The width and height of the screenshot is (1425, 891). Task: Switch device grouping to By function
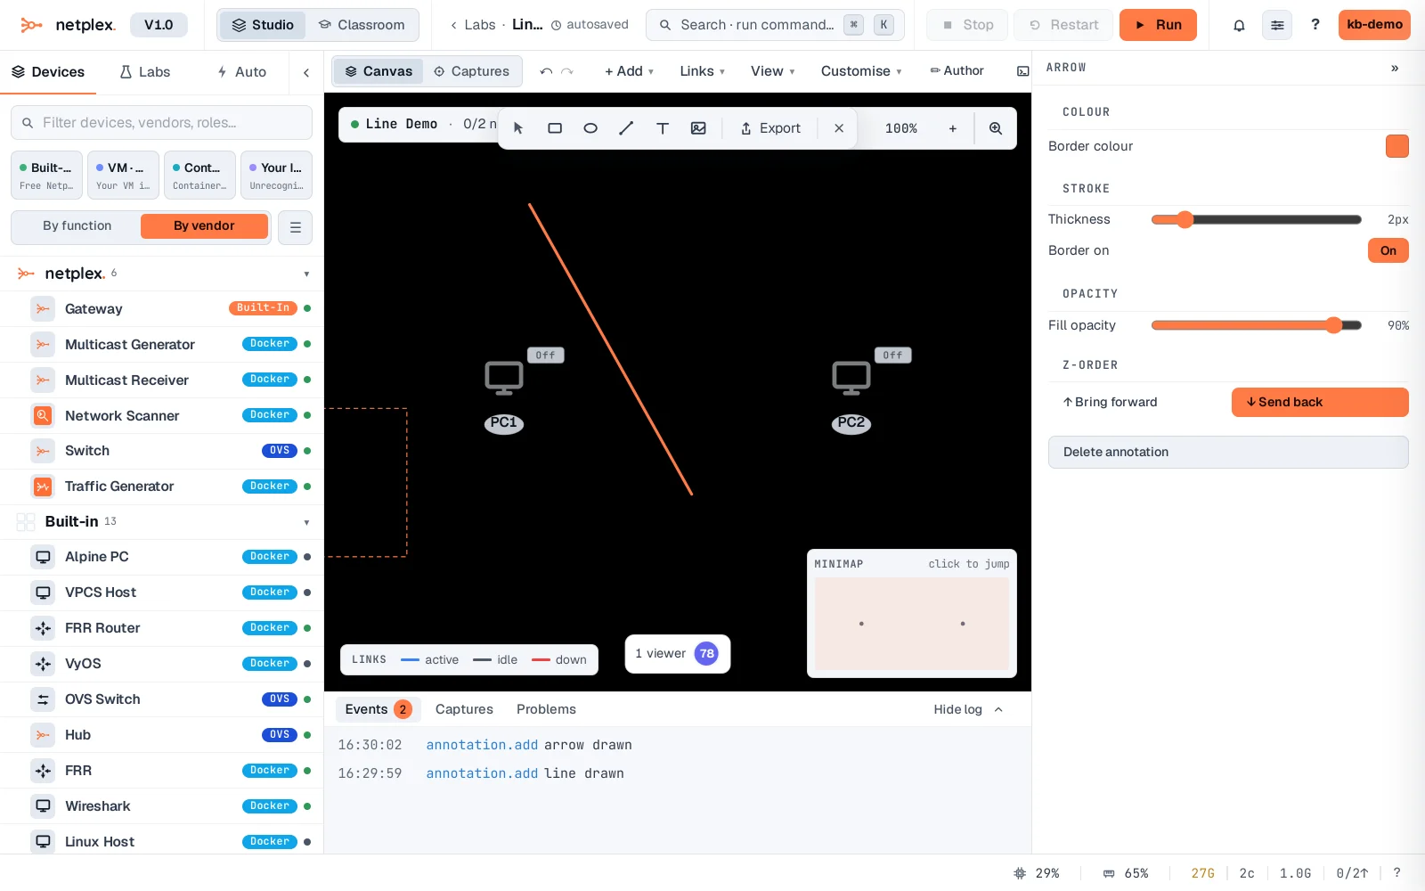pyautogui.click(x=77, y=226)
